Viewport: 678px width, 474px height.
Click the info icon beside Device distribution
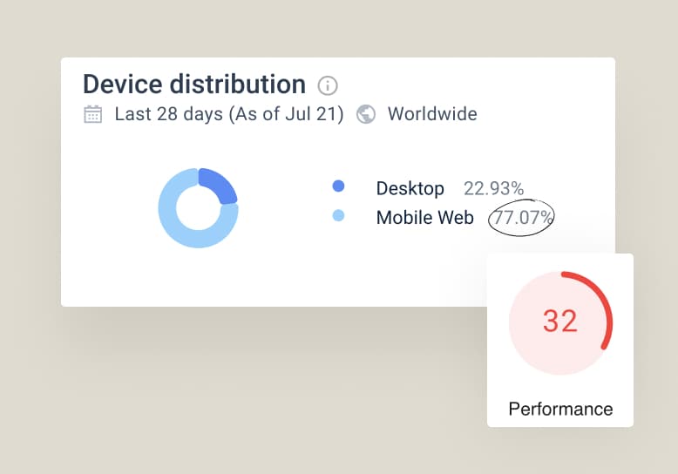pyautogui.click(x=328, y=85)
